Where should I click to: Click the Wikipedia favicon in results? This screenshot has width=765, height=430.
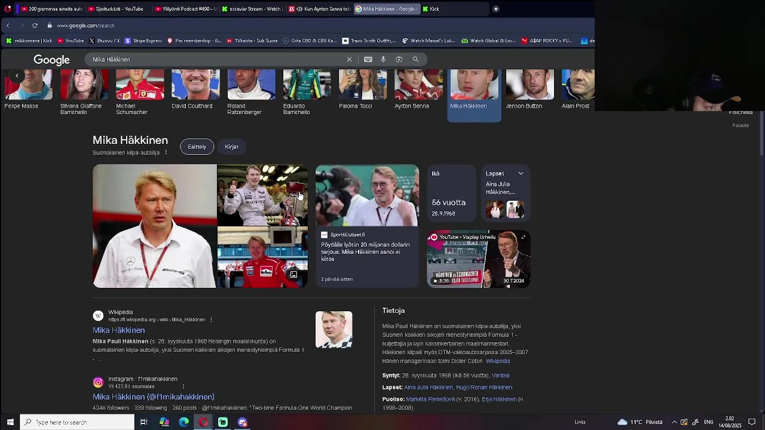click(x=98, y=315)
